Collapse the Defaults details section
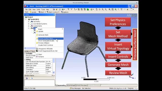 click(25, 54)
